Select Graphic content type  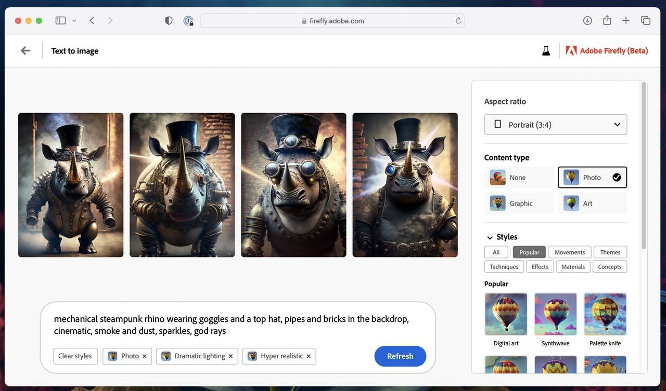[x=519, y=204]
